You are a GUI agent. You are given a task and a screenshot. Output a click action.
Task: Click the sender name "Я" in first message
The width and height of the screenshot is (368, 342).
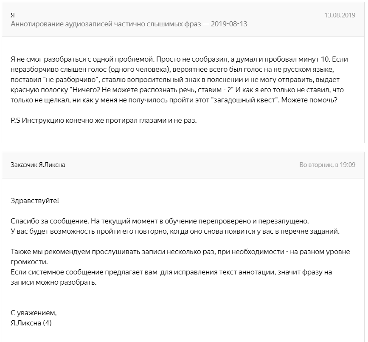[x=13, y=15]
